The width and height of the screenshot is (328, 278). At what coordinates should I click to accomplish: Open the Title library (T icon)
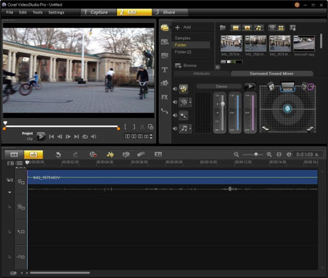[x=165, y=69]
